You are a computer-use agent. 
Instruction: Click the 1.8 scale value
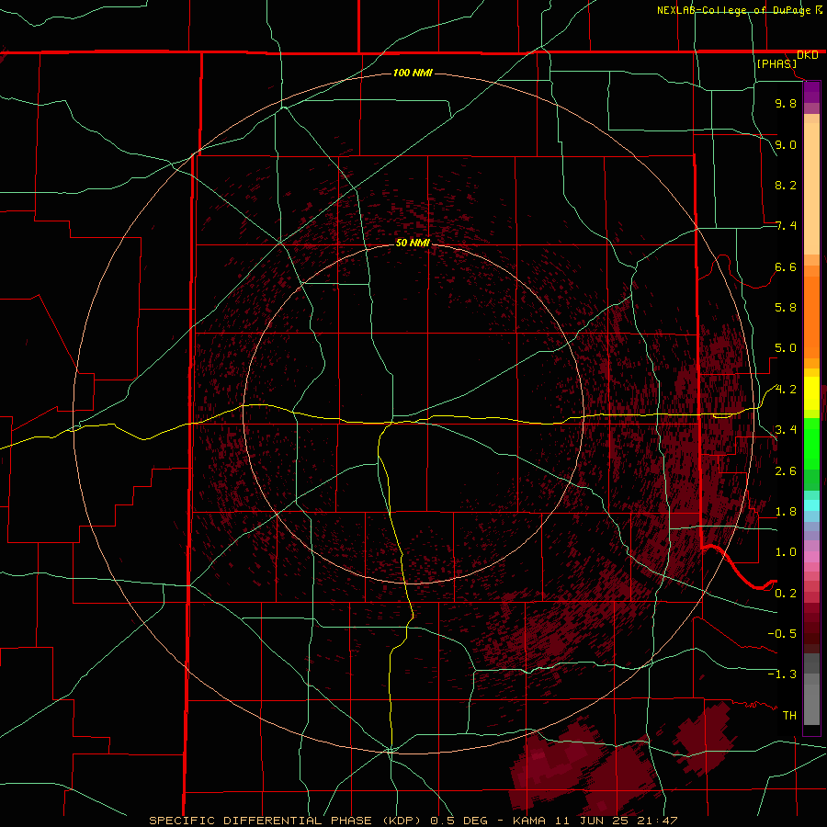786,512
